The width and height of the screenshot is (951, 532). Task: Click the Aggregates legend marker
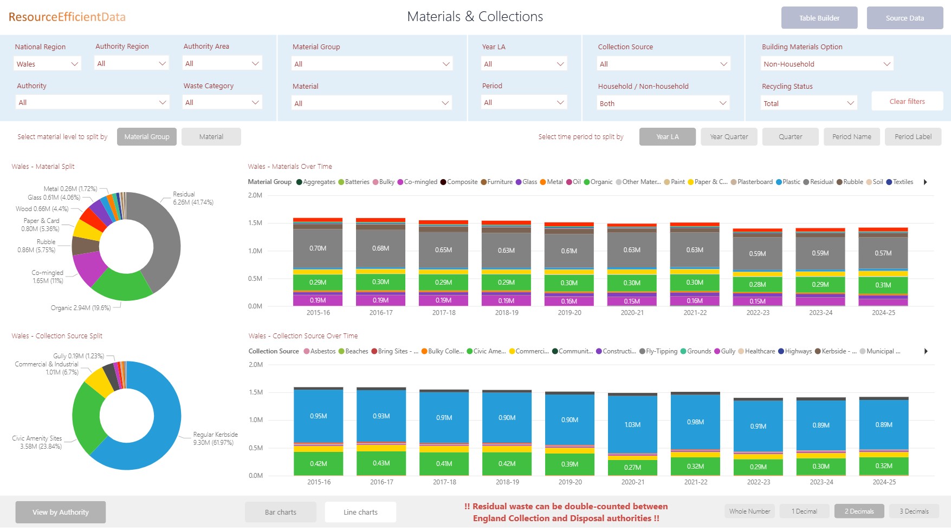299,182
